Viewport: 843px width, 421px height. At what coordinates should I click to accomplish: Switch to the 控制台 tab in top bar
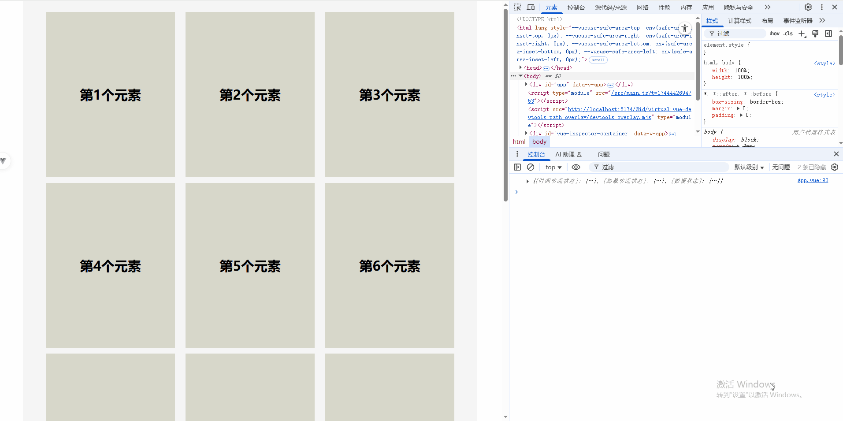point(576,7)
